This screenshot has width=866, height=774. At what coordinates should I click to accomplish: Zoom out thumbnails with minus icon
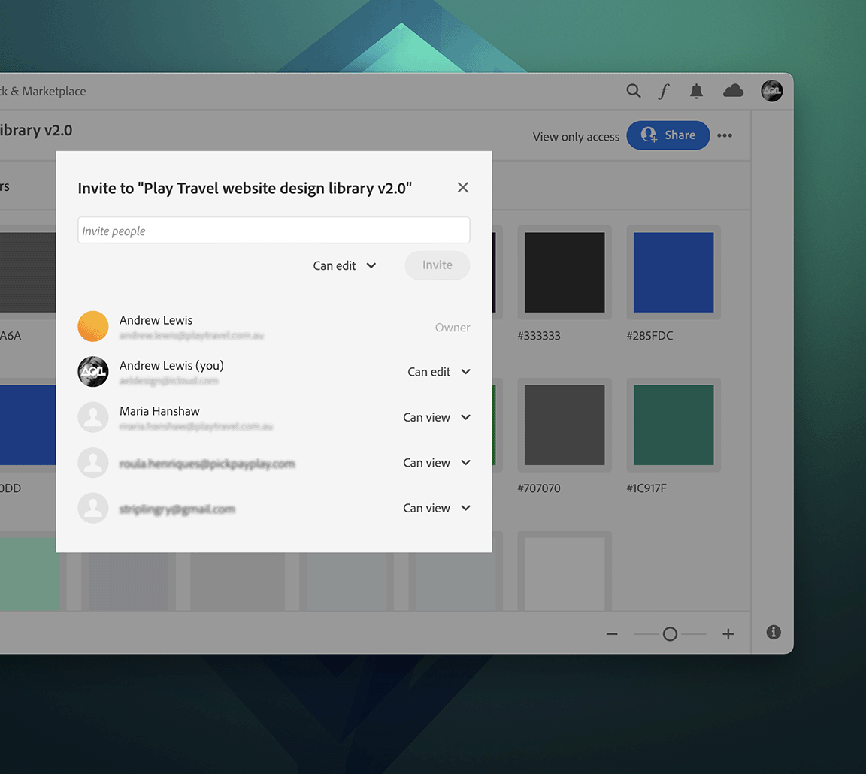(612, 633)
